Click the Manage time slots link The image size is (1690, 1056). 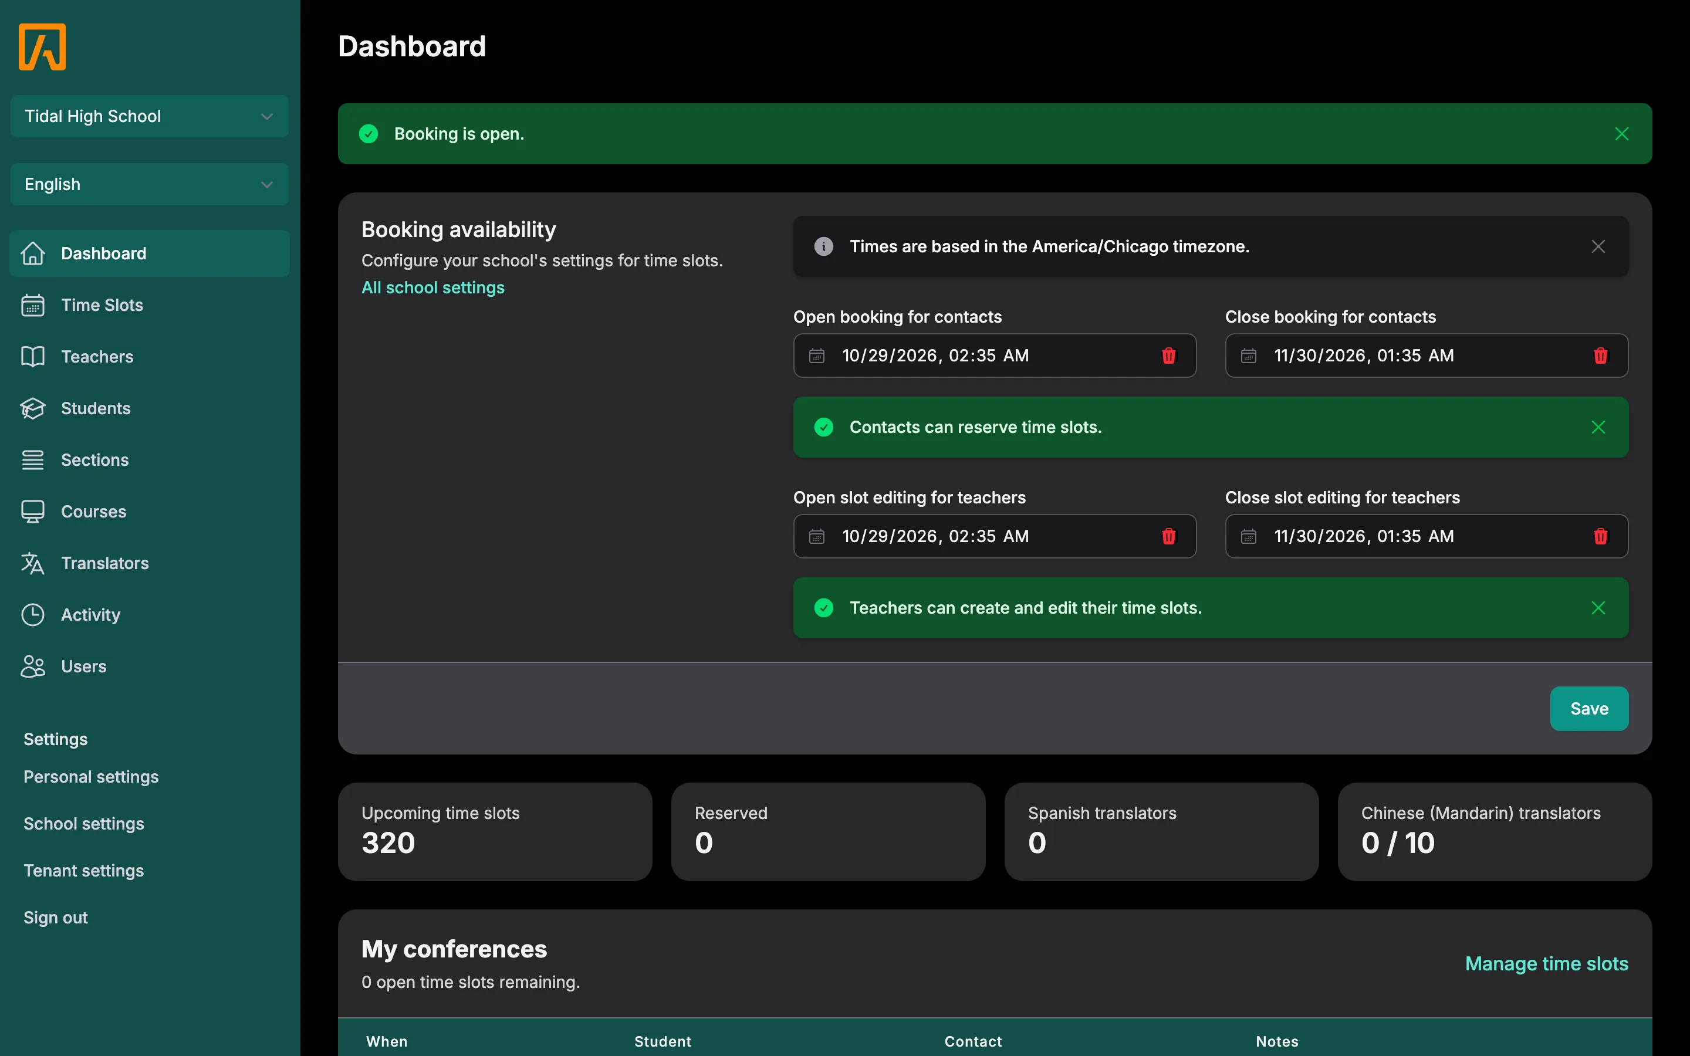(x=1546, y=964)
